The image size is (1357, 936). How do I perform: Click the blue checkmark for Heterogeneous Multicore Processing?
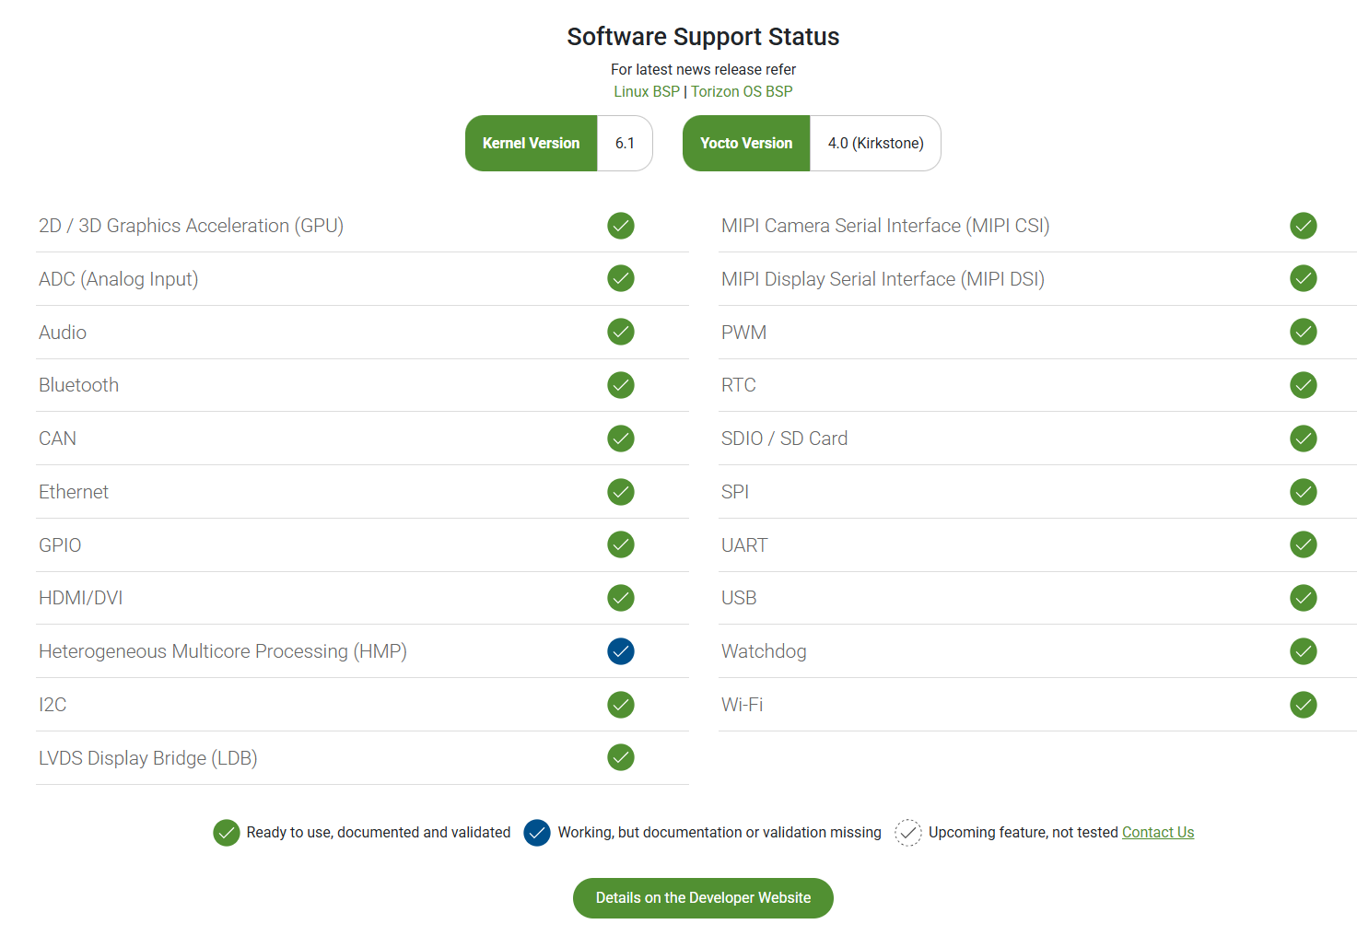tap(621, 651)
